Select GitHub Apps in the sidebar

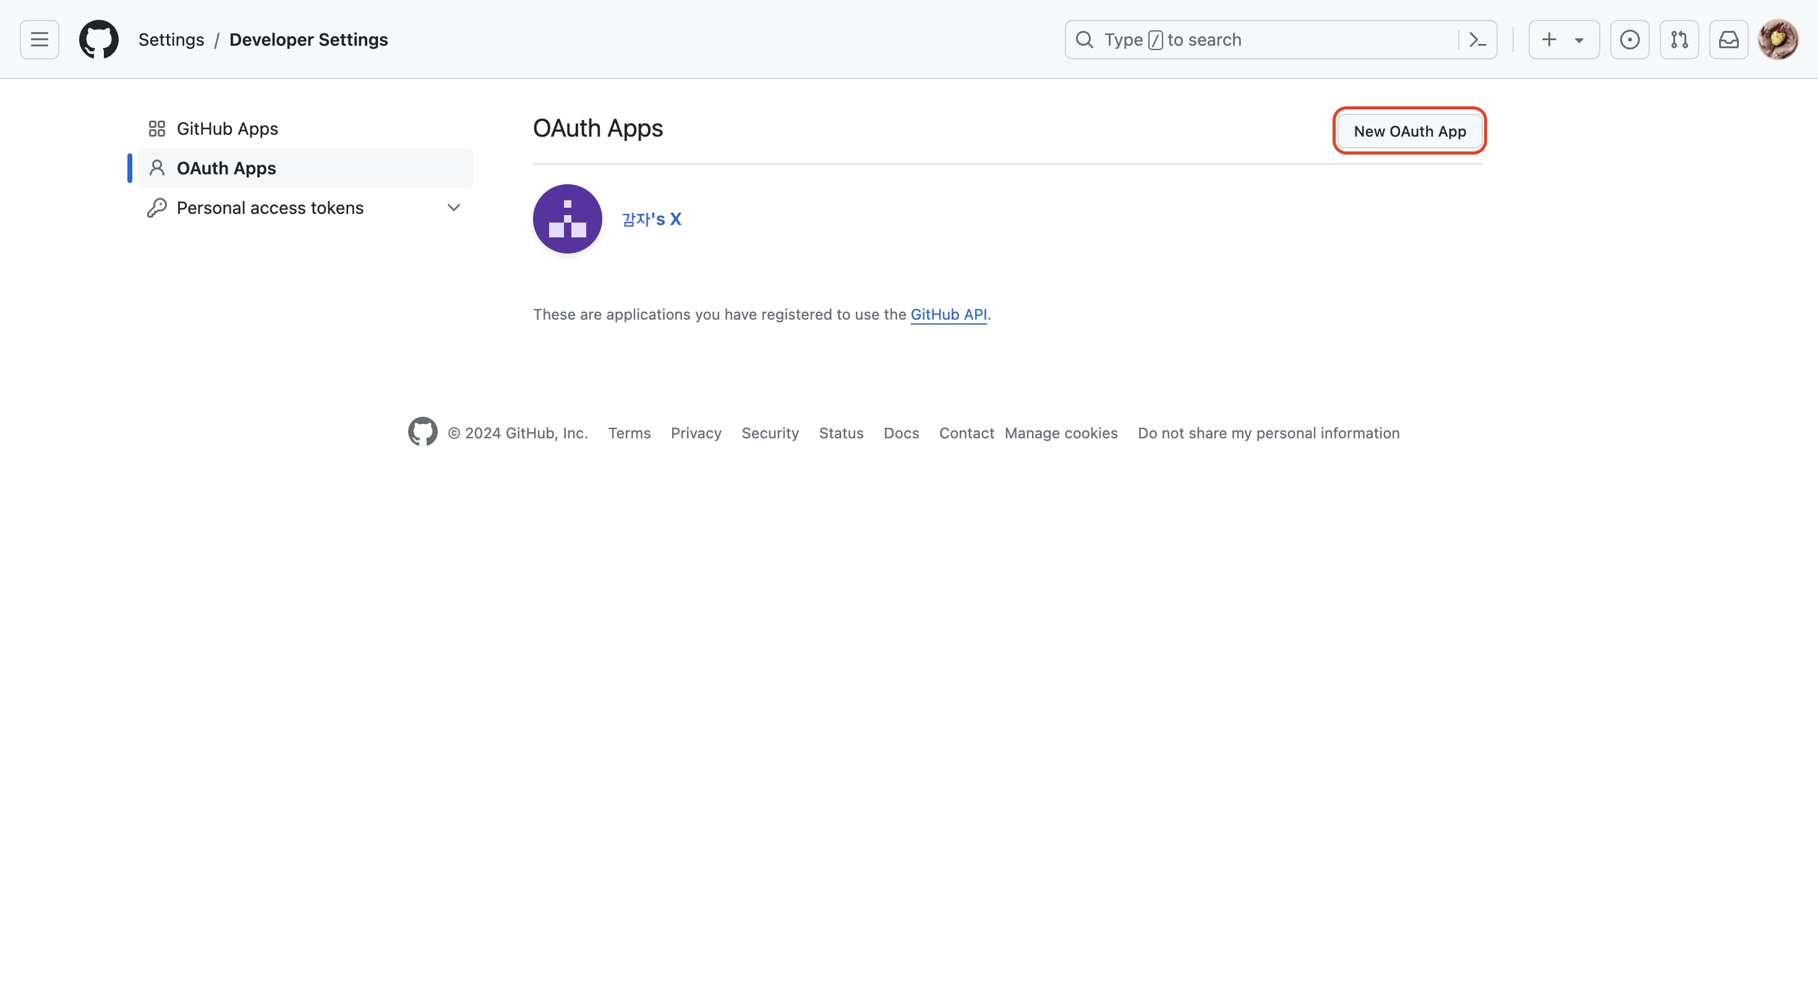tap(228, 129)
